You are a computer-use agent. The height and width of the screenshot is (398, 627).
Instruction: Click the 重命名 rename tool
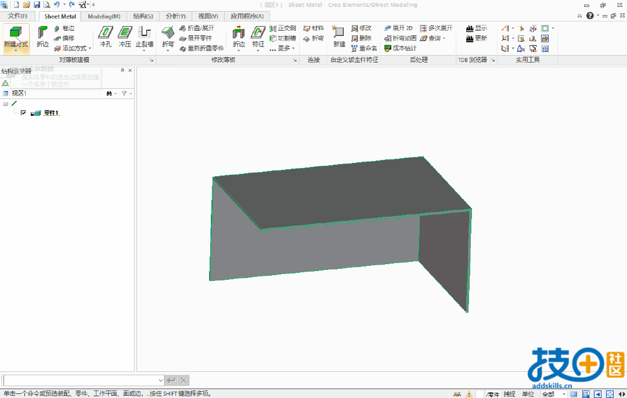tap(364, 48)
